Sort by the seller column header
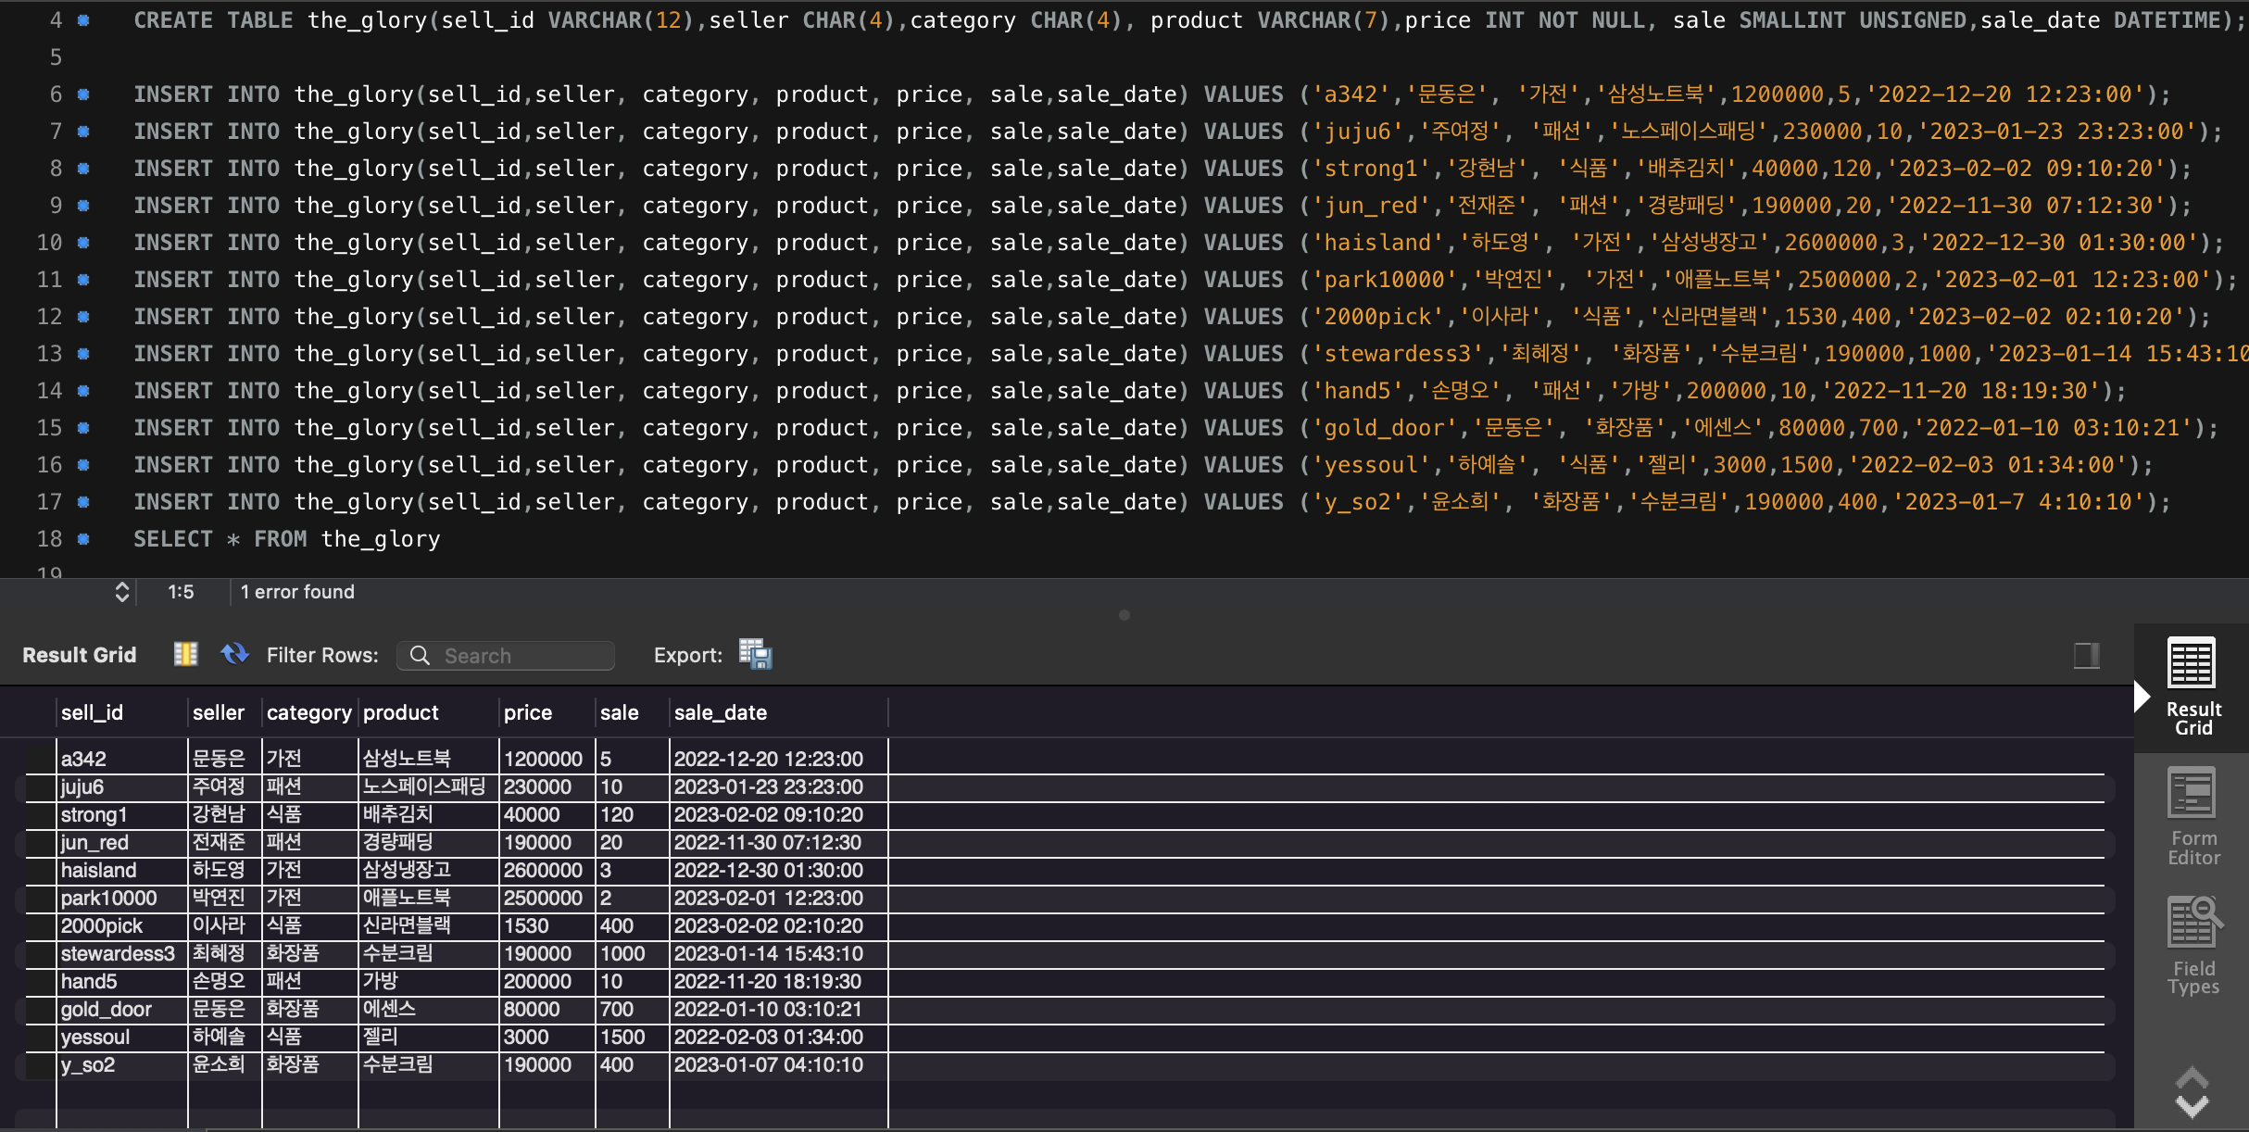Viewport: 2249px width, 1132px height. coord(224,712)
